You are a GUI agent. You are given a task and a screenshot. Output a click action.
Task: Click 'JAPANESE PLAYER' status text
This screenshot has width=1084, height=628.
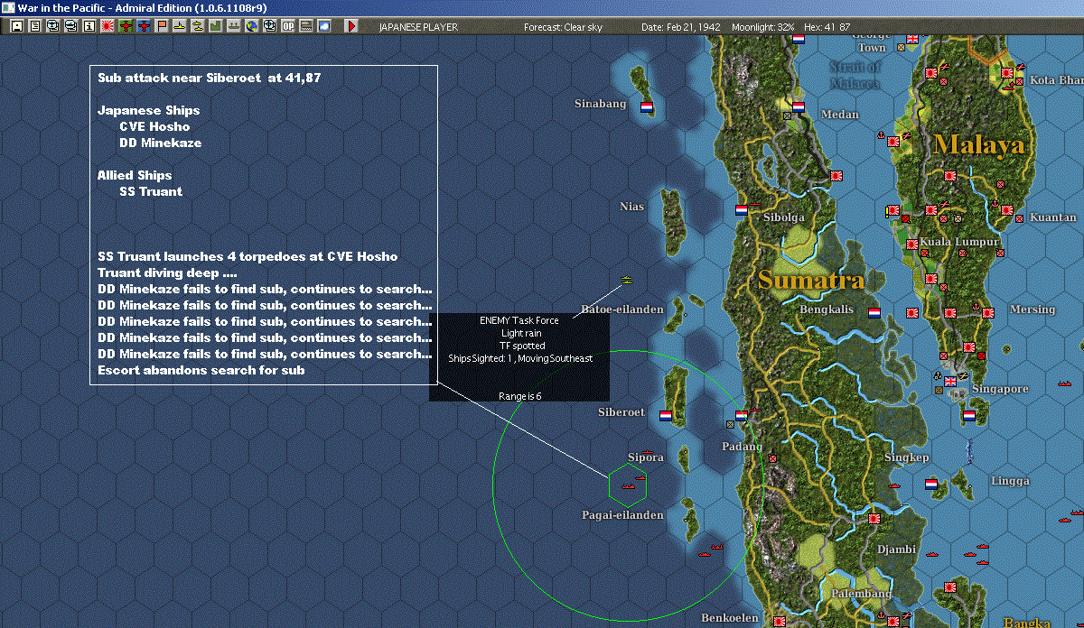(418, 27)
